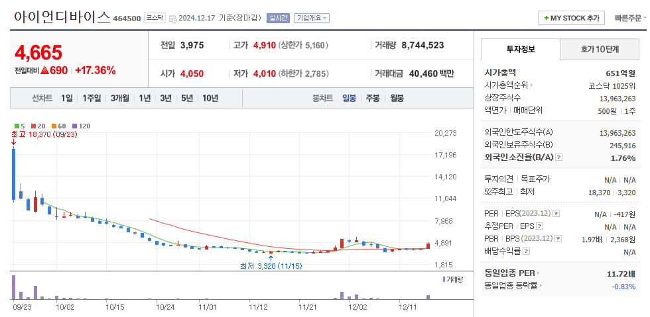
Task: Click the red 20-day moving average legend
Action: [38, 126]
